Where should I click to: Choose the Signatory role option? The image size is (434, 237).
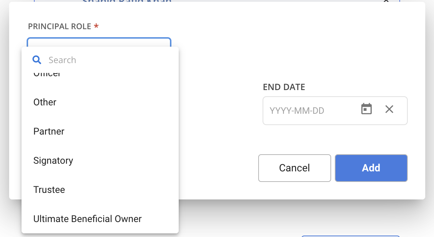coord(53,160)
